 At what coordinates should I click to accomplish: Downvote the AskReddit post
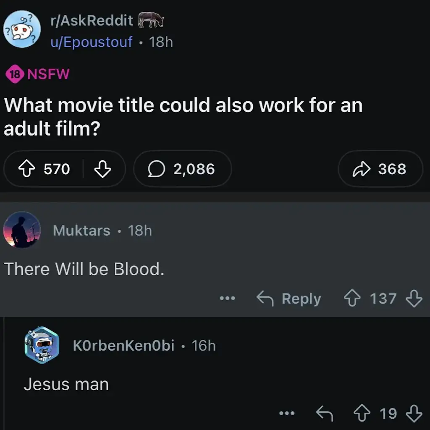tap(102, 169)
